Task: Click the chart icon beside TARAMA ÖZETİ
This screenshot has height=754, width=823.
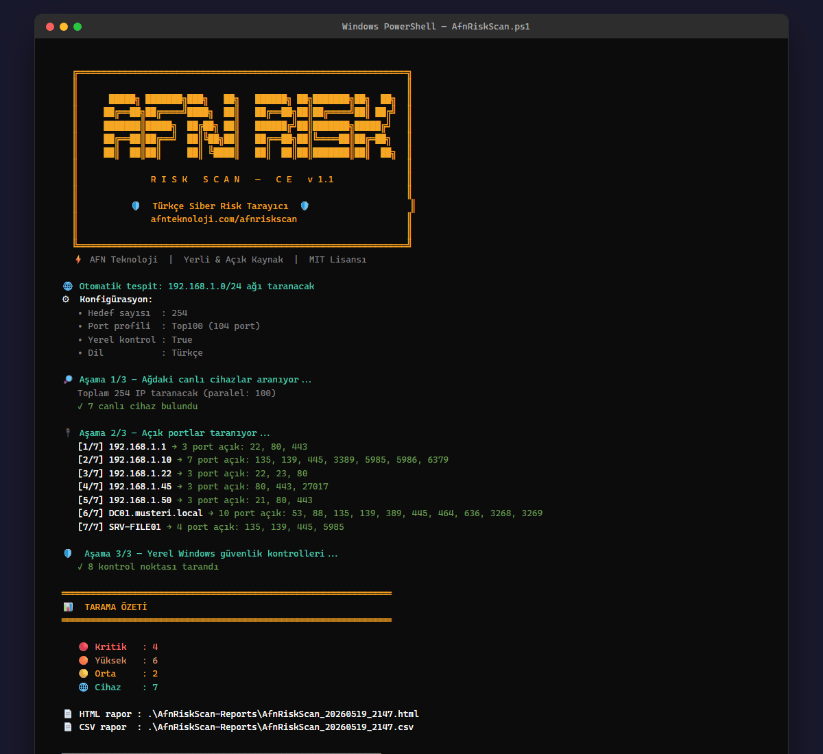Action: pyautogui.click(x=68, y=607)
